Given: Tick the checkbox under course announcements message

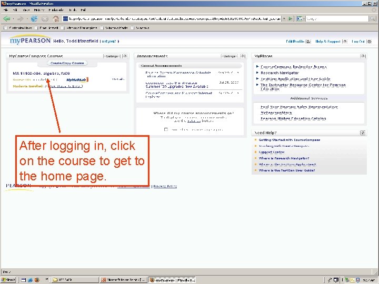Looking at the screenshot, I should (166, 129).
